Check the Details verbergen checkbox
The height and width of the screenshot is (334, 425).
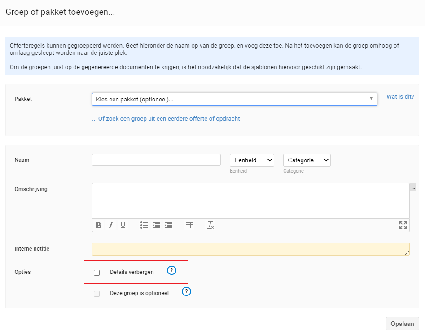pyautogui.click(x=97, y=273)
